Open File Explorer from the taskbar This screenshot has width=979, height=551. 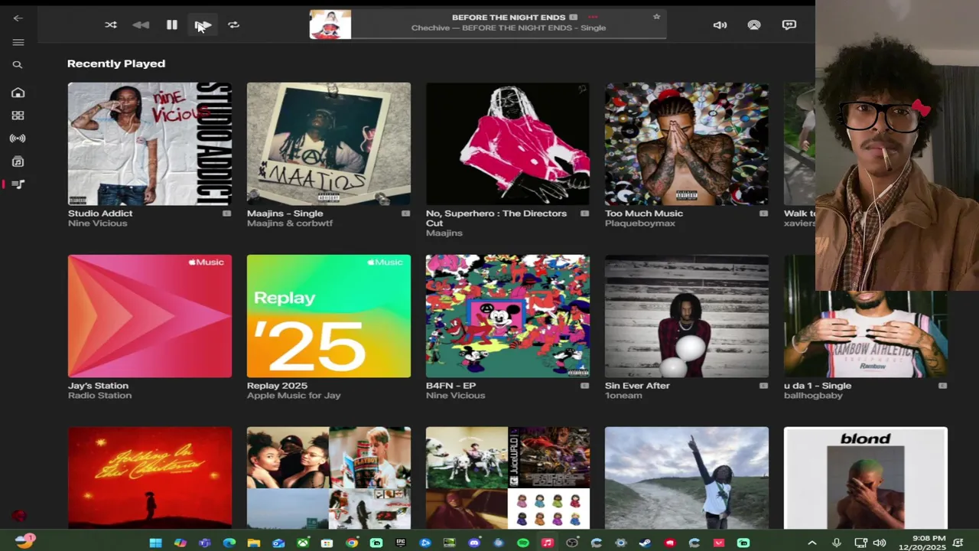(x=253, y=543)
